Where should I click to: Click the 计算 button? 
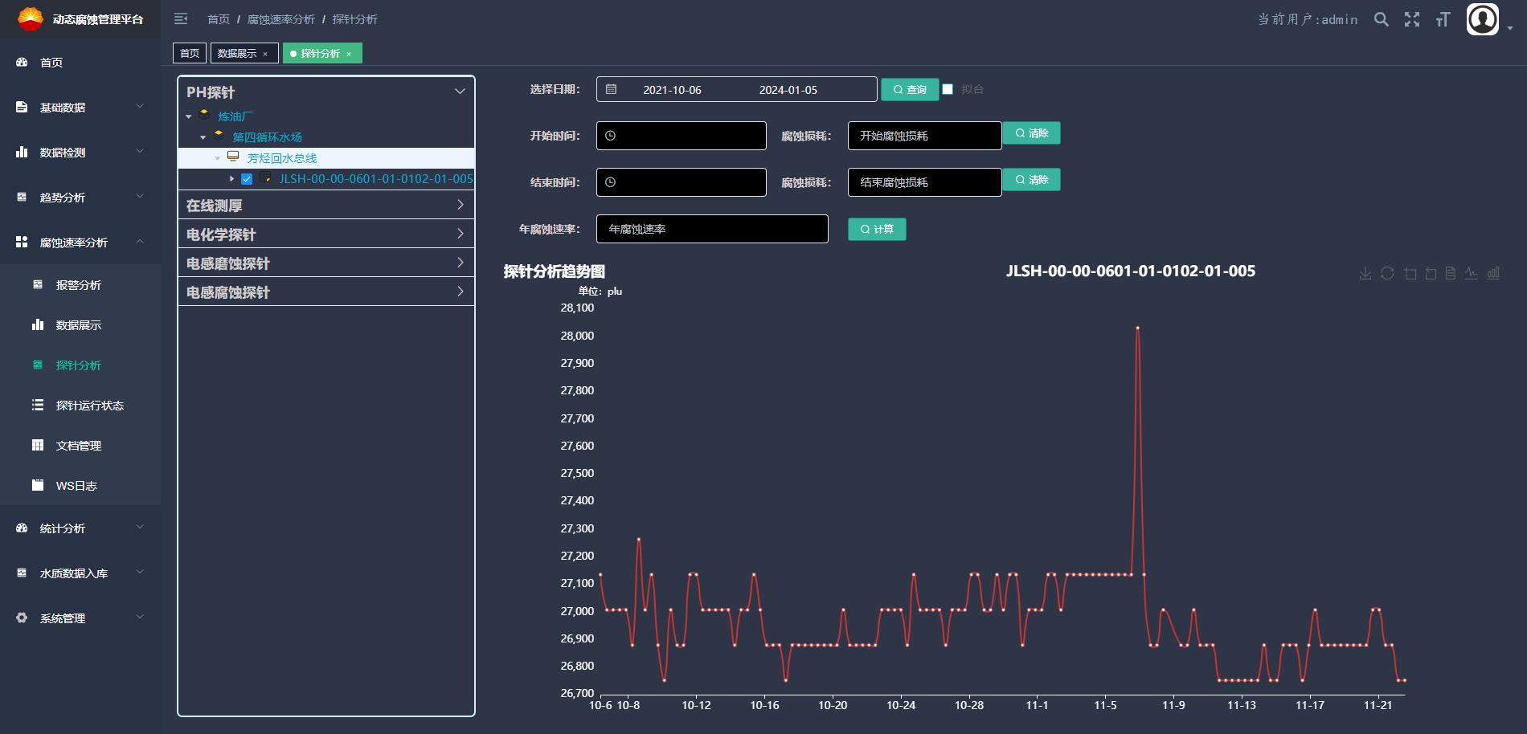[877, 229]
